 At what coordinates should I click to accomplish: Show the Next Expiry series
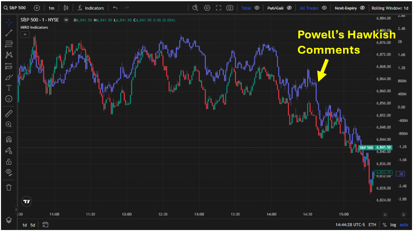click(363, 8)
